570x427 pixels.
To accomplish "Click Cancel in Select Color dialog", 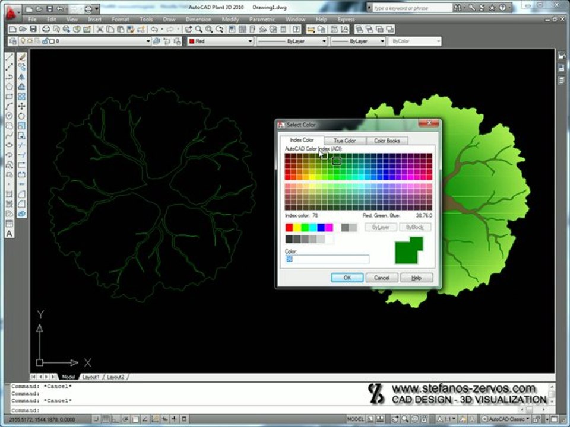I will coord(382,278).
